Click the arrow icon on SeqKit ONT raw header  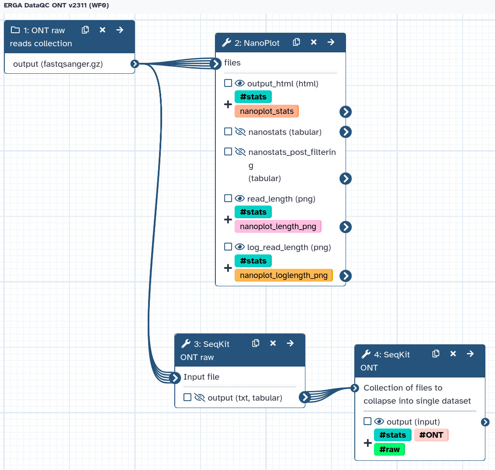click(x=290, y=343)
